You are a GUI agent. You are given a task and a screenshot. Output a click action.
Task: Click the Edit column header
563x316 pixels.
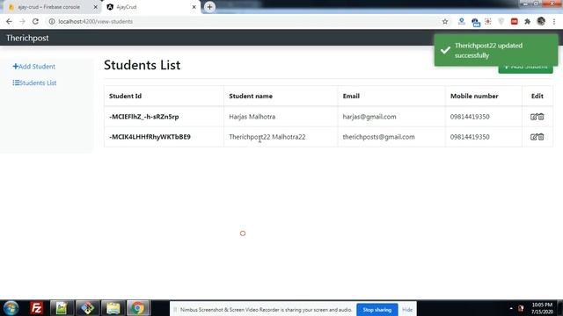537,96
